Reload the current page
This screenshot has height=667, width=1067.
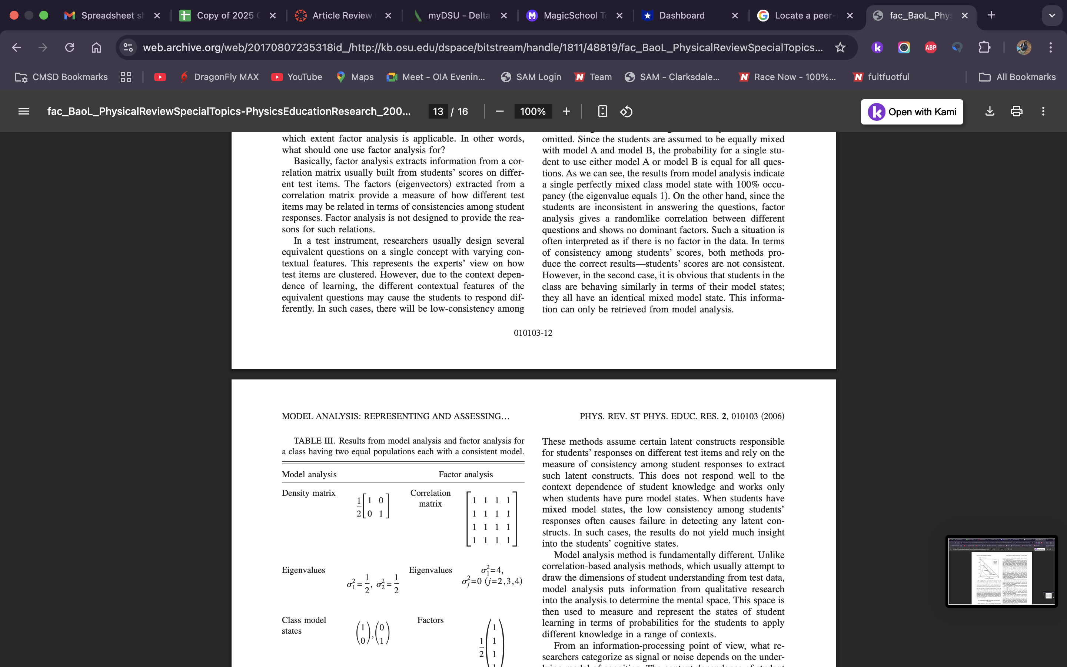click(x=70, y=47)
